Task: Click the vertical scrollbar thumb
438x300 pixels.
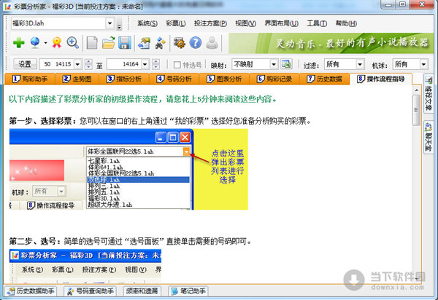Action: click(417, 110)
